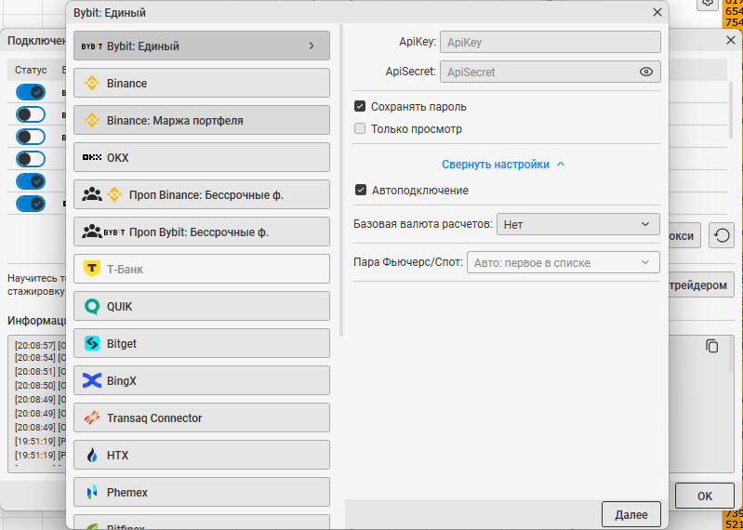Click the Далее button
Viewport: 743px width, 530px height.
pyautogui.click(x=630, y=514)
